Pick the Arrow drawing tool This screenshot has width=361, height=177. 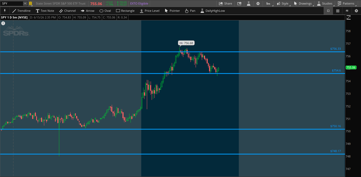click(x=88, y=11)
